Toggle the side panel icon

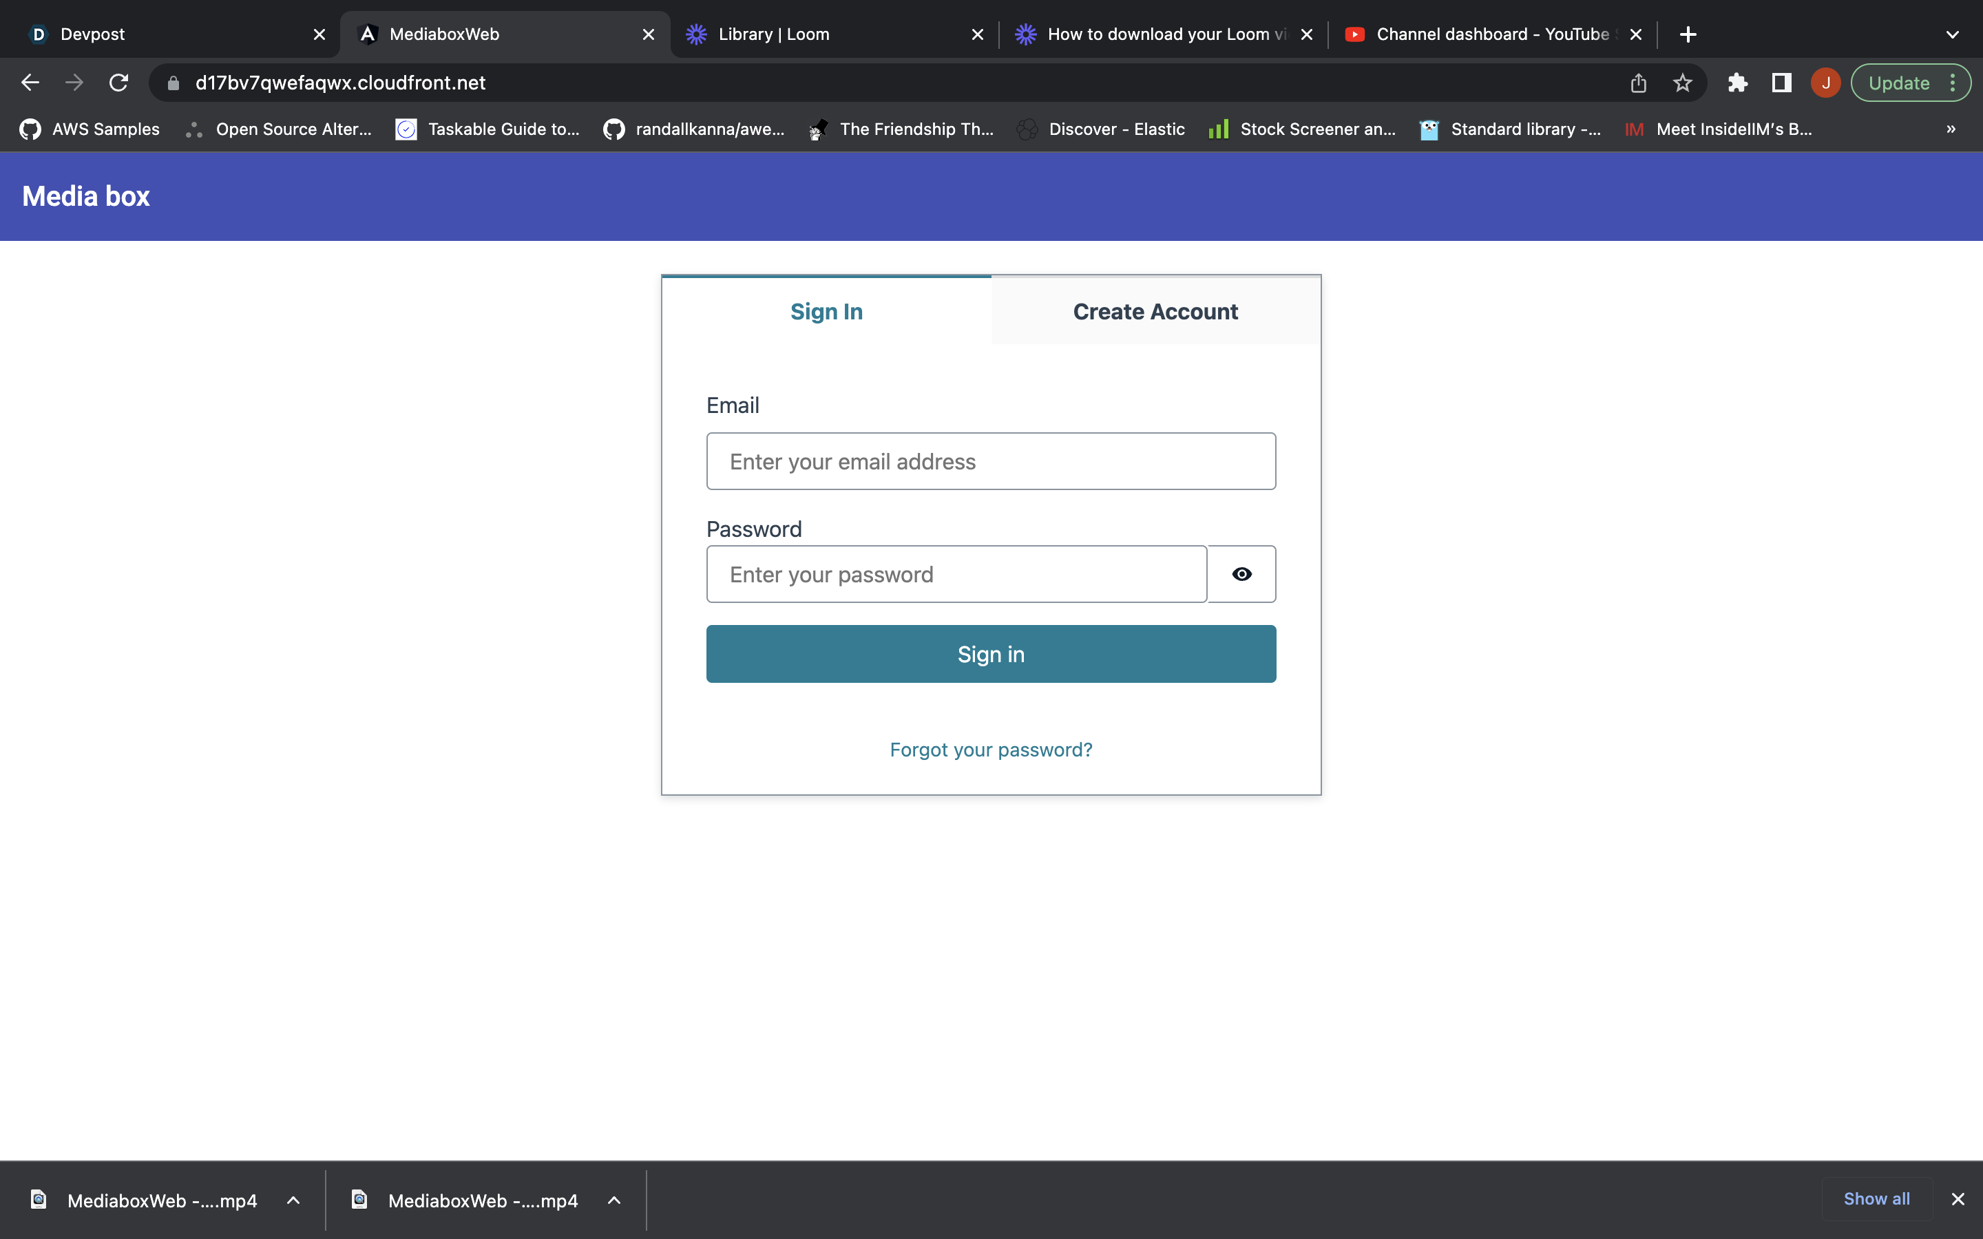pos(1781,83)
